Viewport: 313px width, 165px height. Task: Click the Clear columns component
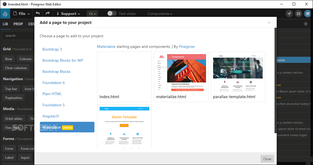point(16,68)
